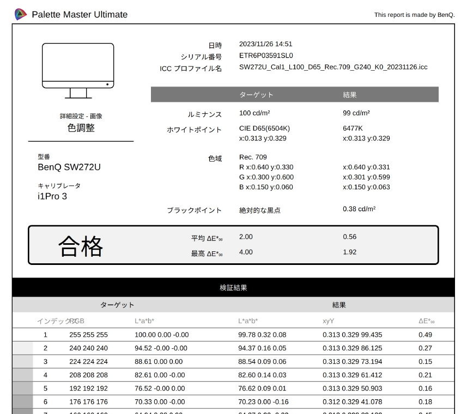
Task: Select the black point result "0.38 cd/m²"
Action: coord(359,209)
